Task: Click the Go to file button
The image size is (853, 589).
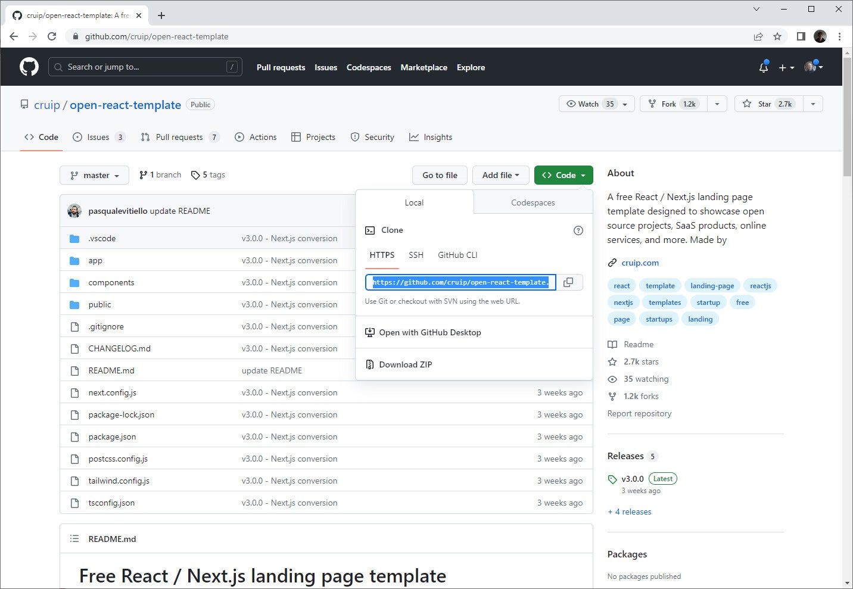Action: pyautogui.click(x=440, y=175)
